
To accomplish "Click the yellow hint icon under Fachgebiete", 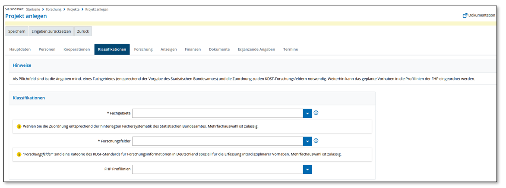I will 19,126.
